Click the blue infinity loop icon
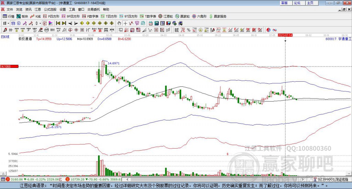This screenshot has width=352, height=189. [275, 30]
